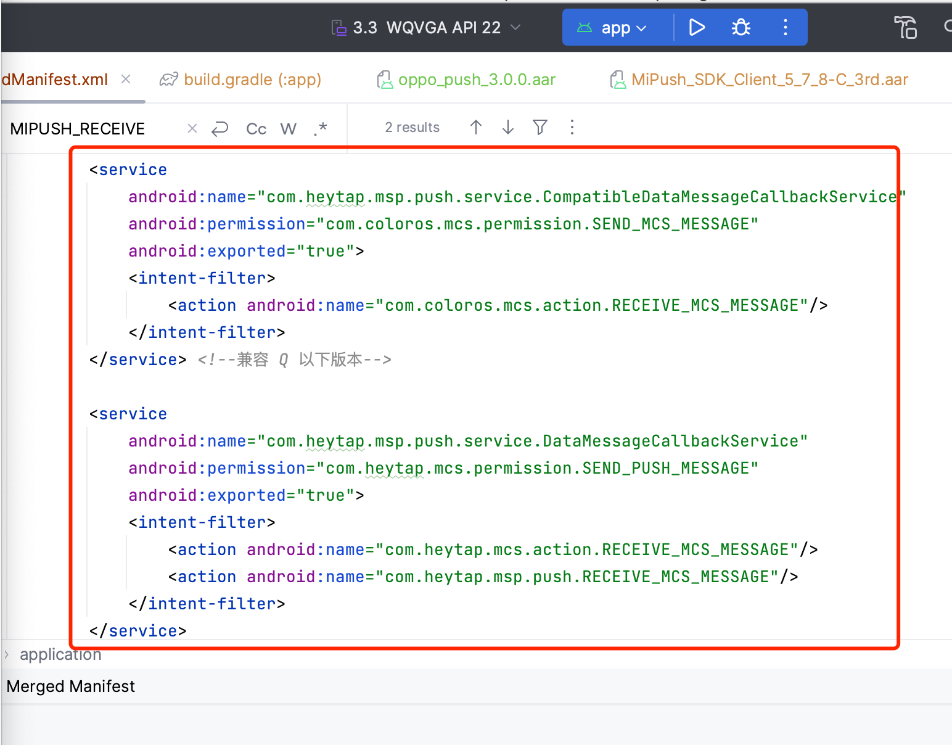Switch to the Merged Manifest tab
The image size is (952, 745).
pyautogui.click(x=71, y=686)
